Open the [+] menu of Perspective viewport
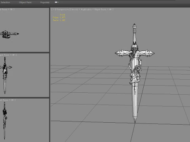 [x=54, y=9]
